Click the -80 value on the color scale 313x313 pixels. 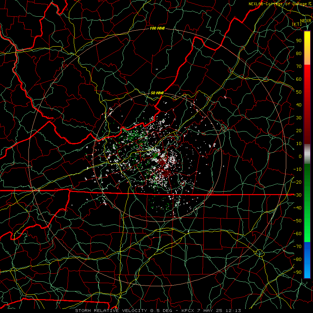297,259
